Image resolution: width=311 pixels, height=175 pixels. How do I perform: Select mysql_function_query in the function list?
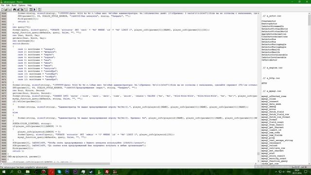[274, 161]
